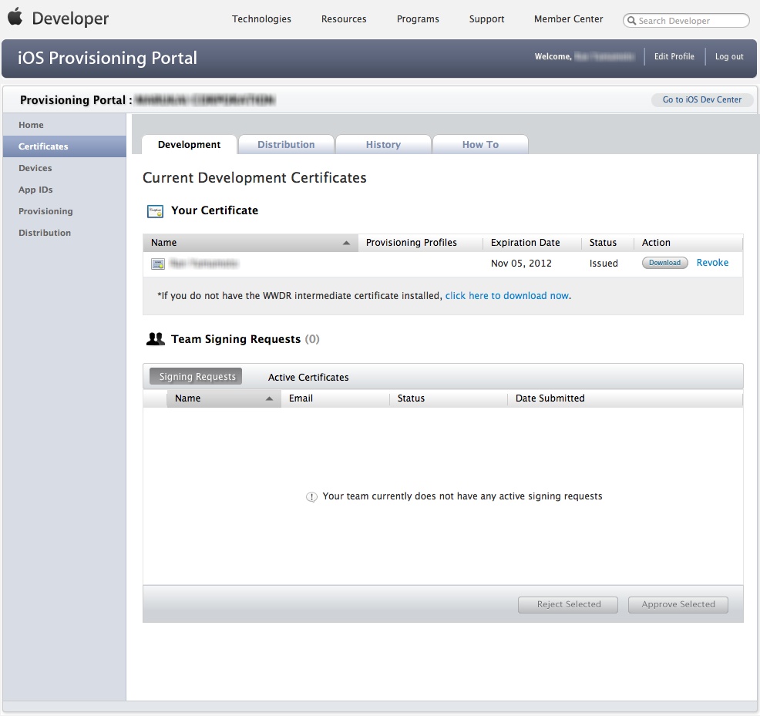Show the Signing Requests list
Screen dimensions: 760x716
pos(197,377)
